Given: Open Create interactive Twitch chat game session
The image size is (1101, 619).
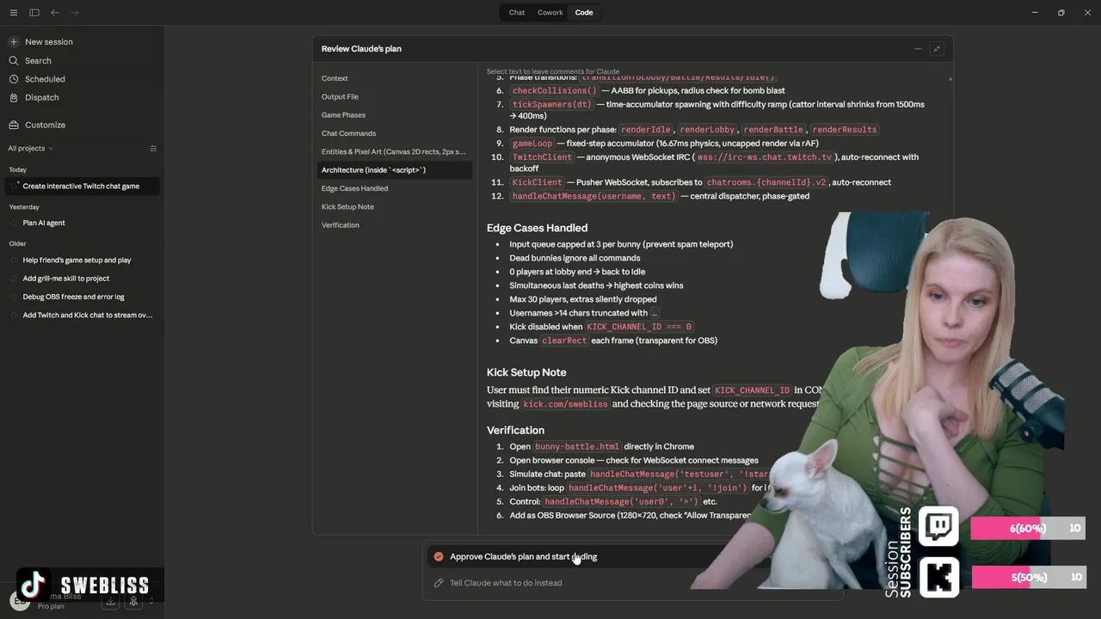Looking at the screenshot, I should [x=81, y=186].
